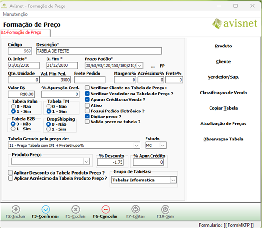Click the Atualização de Preços link
The height and width of the screenshot is (228, 262).
coord(223,123)
